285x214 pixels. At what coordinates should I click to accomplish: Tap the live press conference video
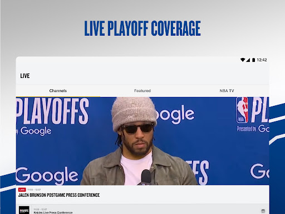click(142, 141)
